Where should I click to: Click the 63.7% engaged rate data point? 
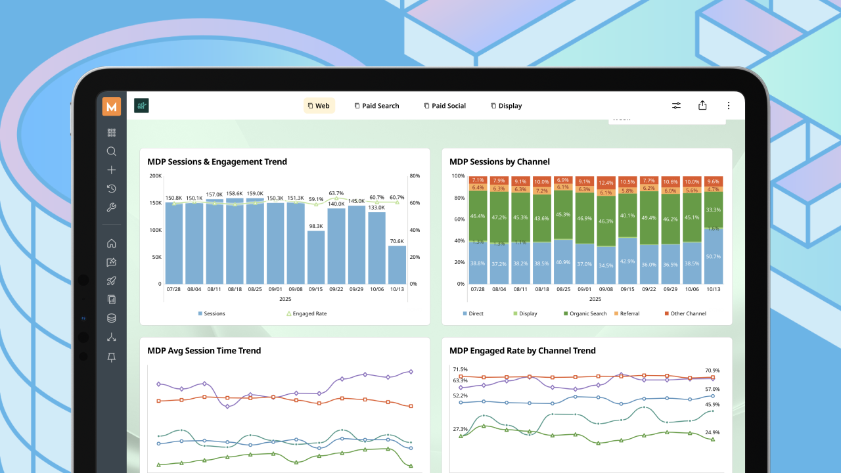[x=336, y=198]
